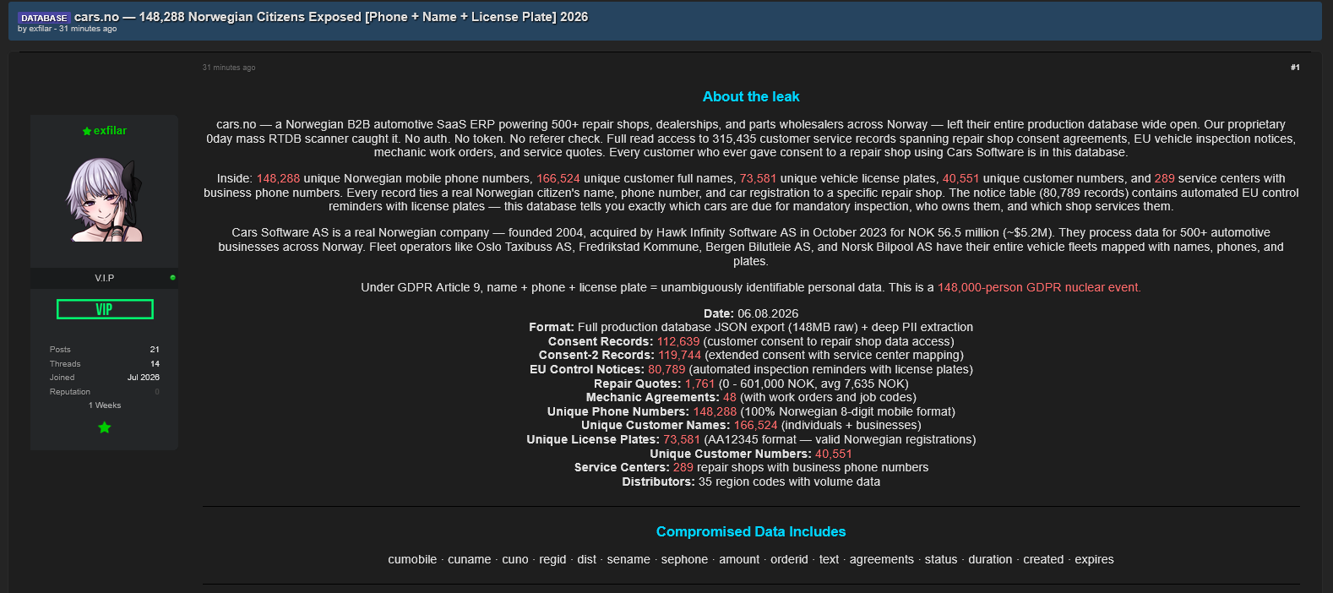This screenshot has width=1333, height=593.
Task: Click the 'agreements' field name
Action: tap(882, 560)
